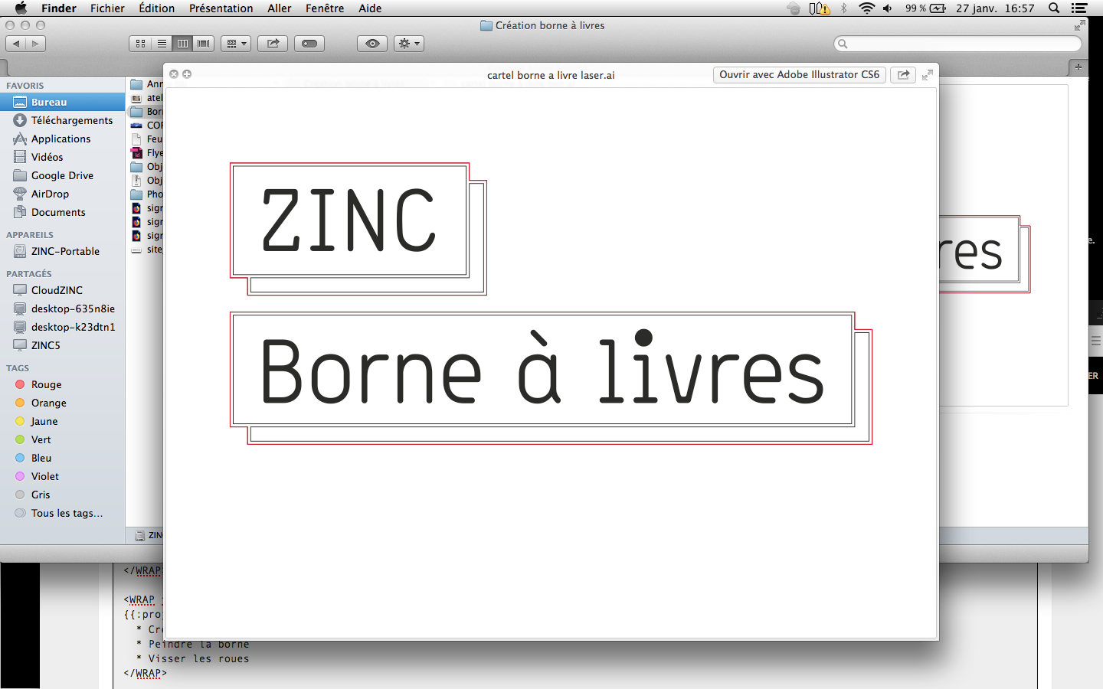This screenshot has width=1103, height=689.
Task: Click Tous les tags… in sidebar
Action: 62,513
